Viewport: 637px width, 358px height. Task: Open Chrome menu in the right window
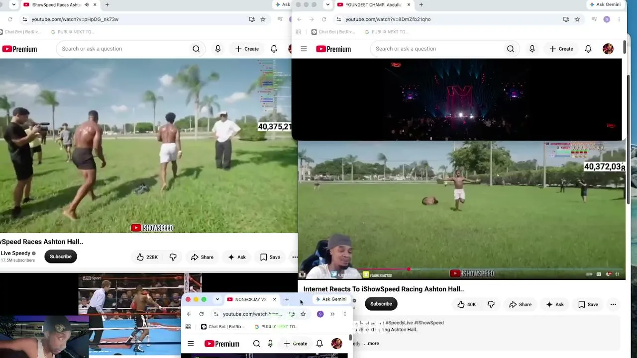[x=619, y=19]
